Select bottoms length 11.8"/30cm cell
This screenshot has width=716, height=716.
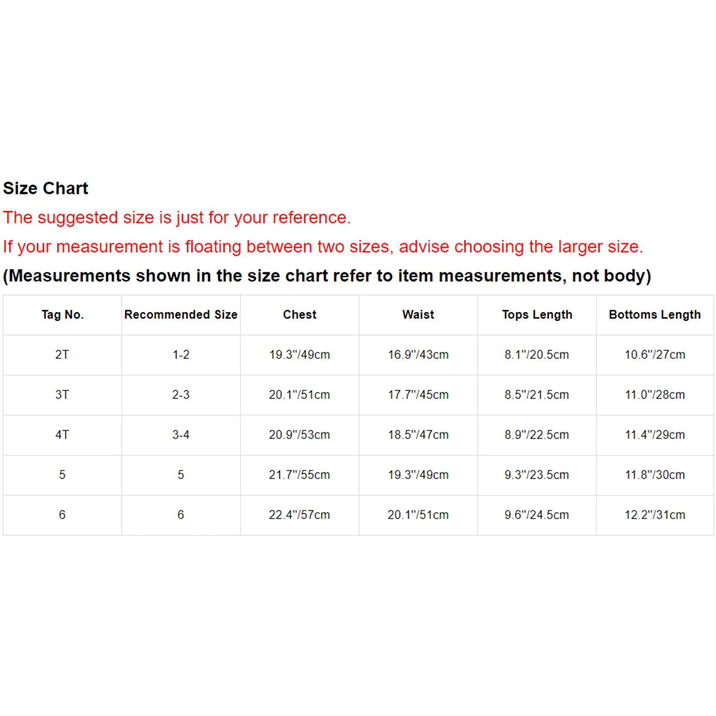[655, 475]
